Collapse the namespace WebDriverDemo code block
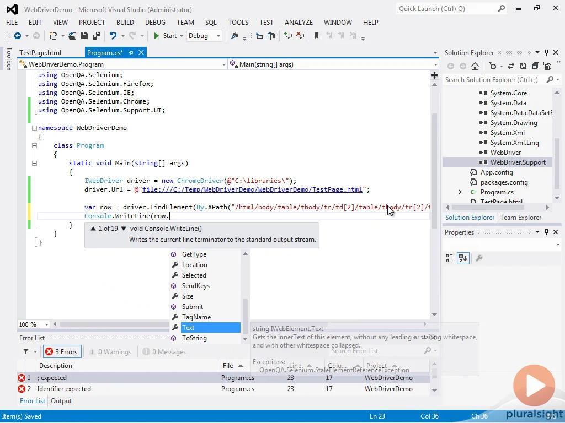The image size is (565, 423). (34, 128)
